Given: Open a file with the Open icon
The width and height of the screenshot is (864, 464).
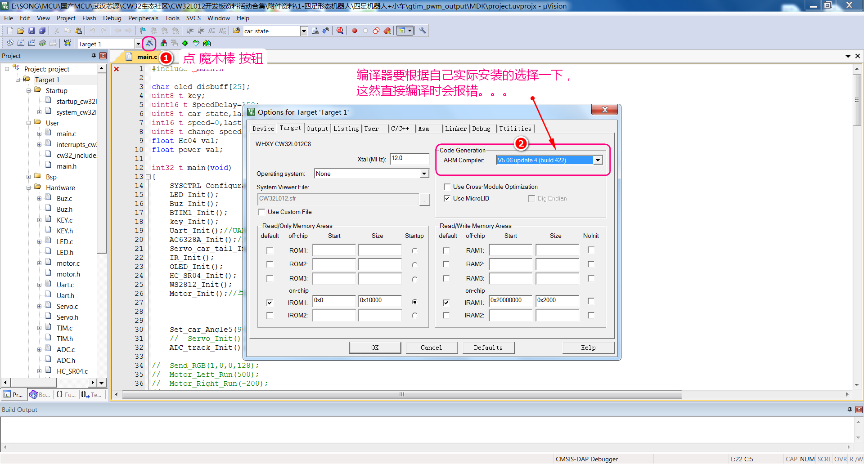Looking at the screenshot, I should point(21,31).
